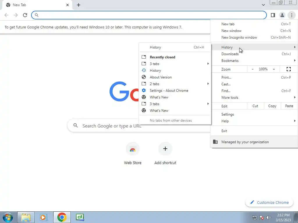Click Chrome icon in taskbar
The height and width of the screenshot is (223, 298).
(x=62, y=217)
